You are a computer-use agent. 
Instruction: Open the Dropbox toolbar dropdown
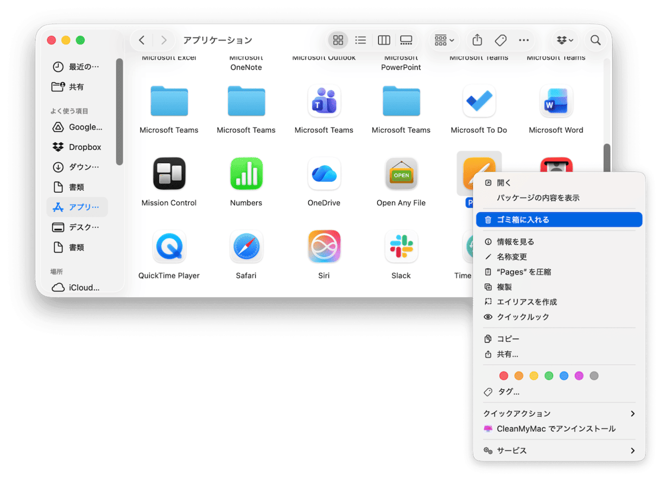pos(566,40)
